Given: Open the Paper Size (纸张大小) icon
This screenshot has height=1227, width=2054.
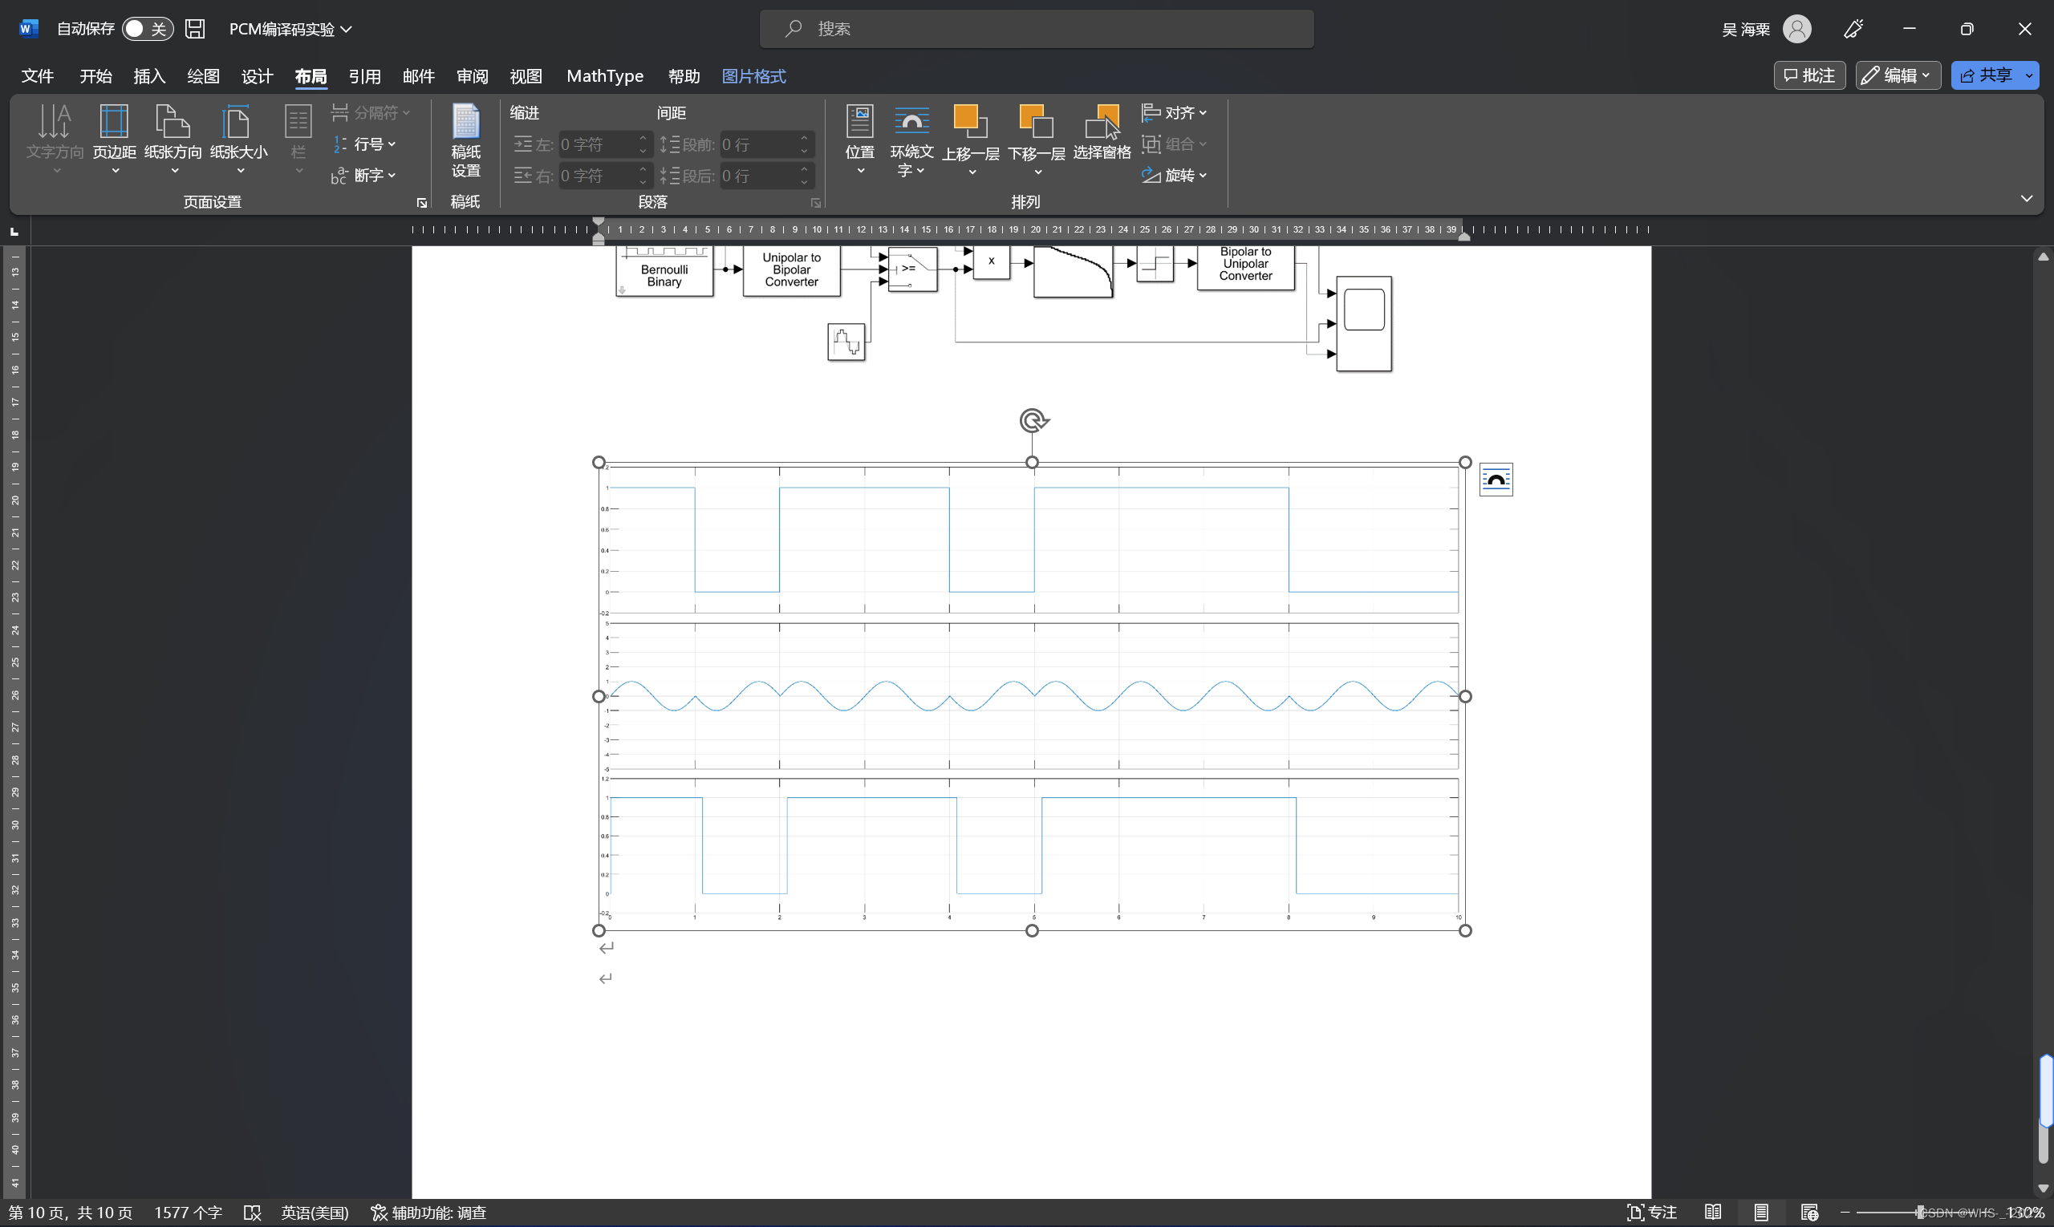Looking at the screenshot, I should tap(237, 123).
